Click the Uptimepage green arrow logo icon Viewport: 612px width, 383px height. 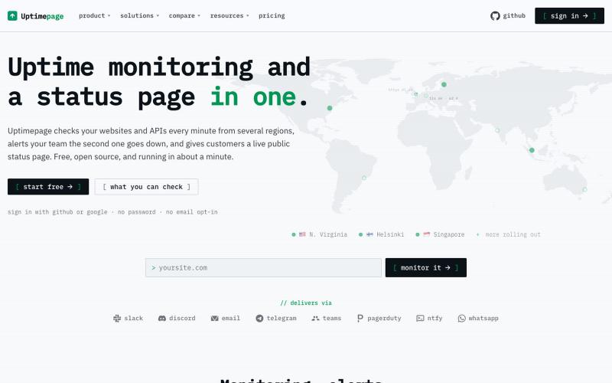point(12,15)
